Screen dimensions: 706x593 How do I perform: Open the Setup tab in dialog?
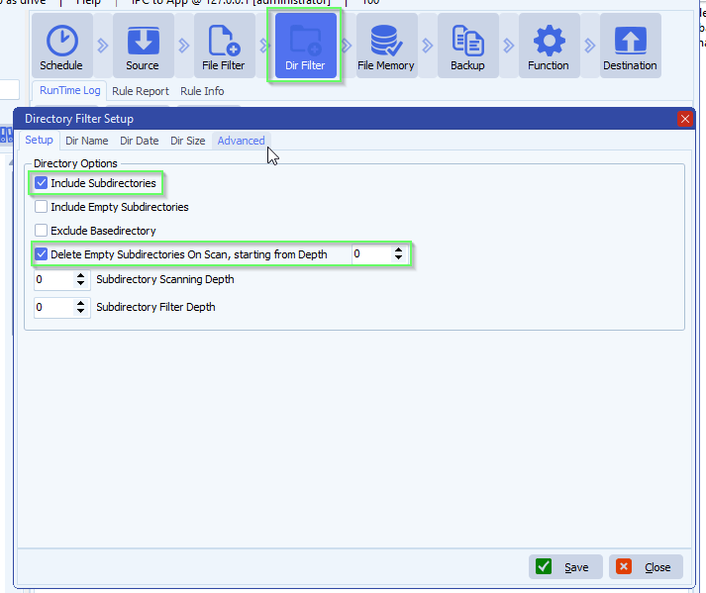pyautogui.click(x=40, y=140)
